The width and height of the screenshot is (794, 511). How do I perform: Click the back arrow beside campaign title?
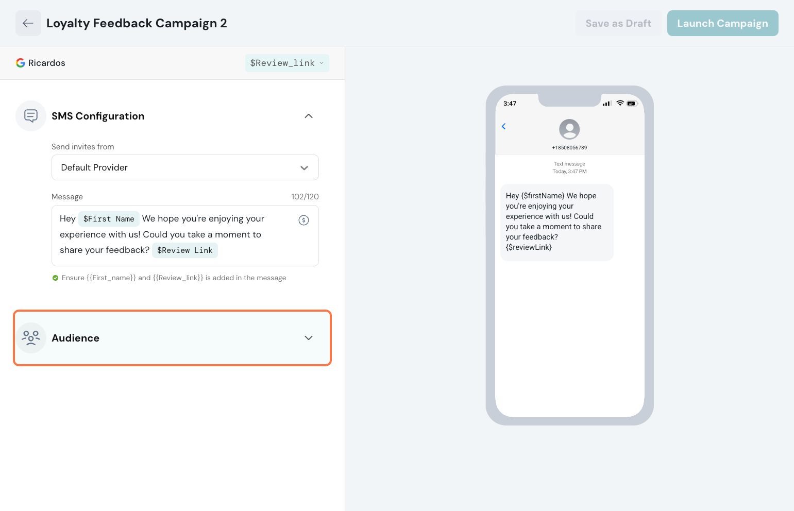(x=28, y=23)
